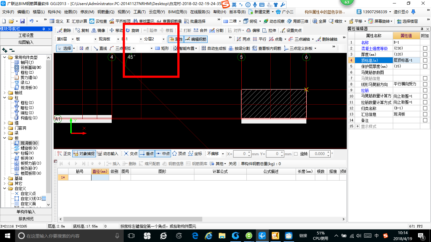The width and height of the screenshot is (431, 242).
Task: Expand the 轴线 tree node
Action: 5,93
